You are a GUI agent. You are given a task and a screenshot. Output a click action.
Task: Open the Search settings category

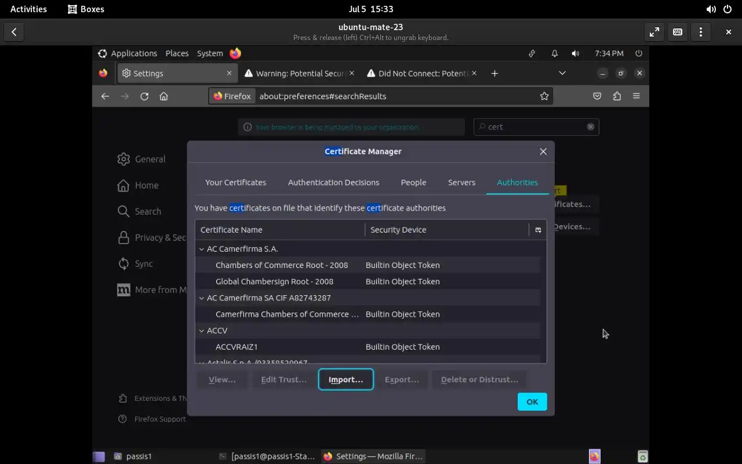[x=139, y=212]
